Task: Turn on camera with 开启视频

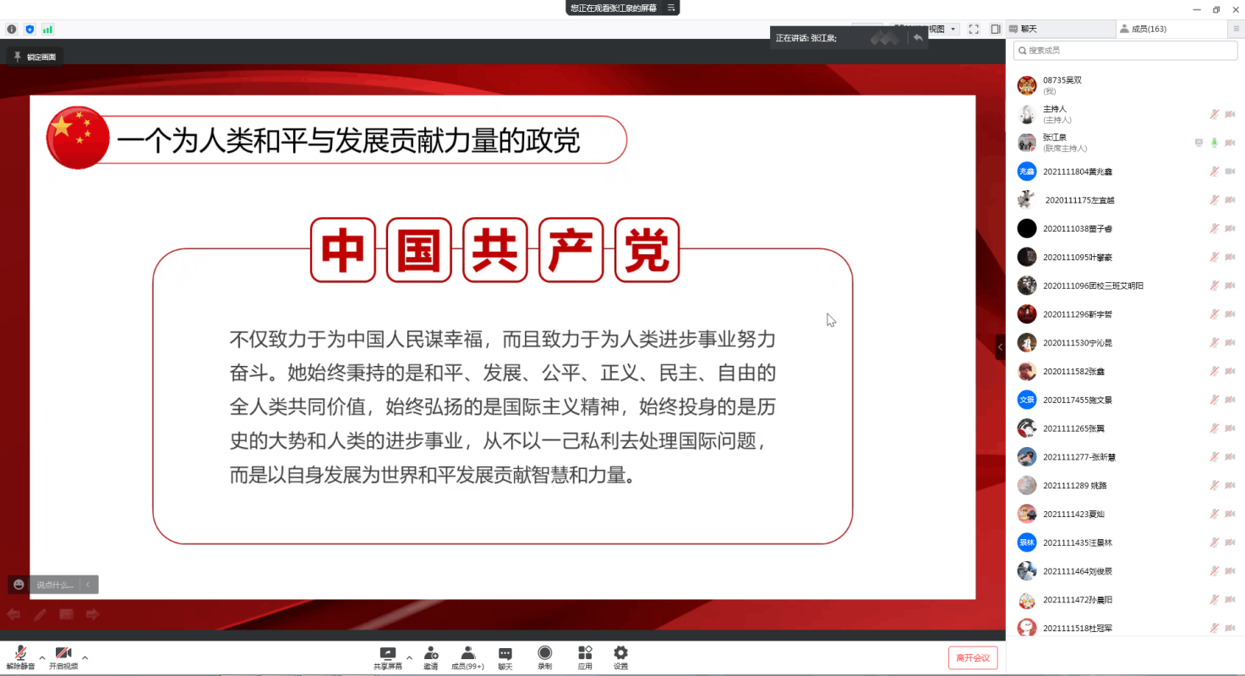Action: [63, 657]
